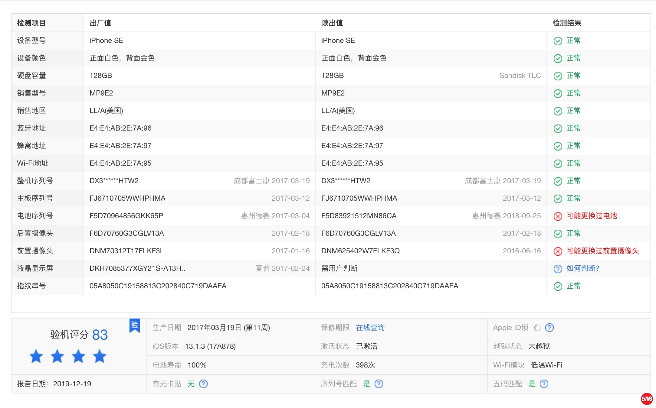Click the blue 验 badge ribbon icon
Image resolution: width=656 pixels, height=408 pixels.
tap(135, 325)
